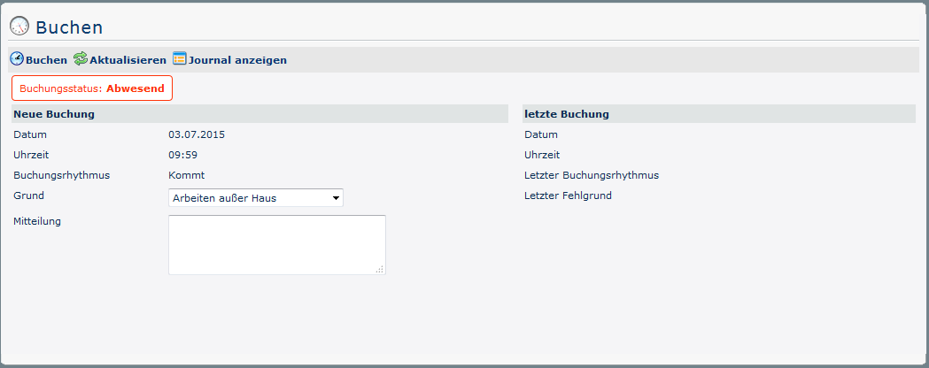Click the Mitteilung text area resize handle
This screenshot has width=929, height=368.
pyautogui.click(x=380, y=269)
